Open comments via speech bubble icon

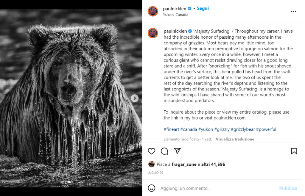click(x=164, y=151)
